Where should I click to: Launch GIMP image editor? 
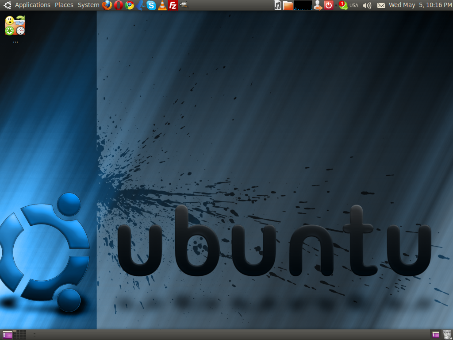pos(184,4)
